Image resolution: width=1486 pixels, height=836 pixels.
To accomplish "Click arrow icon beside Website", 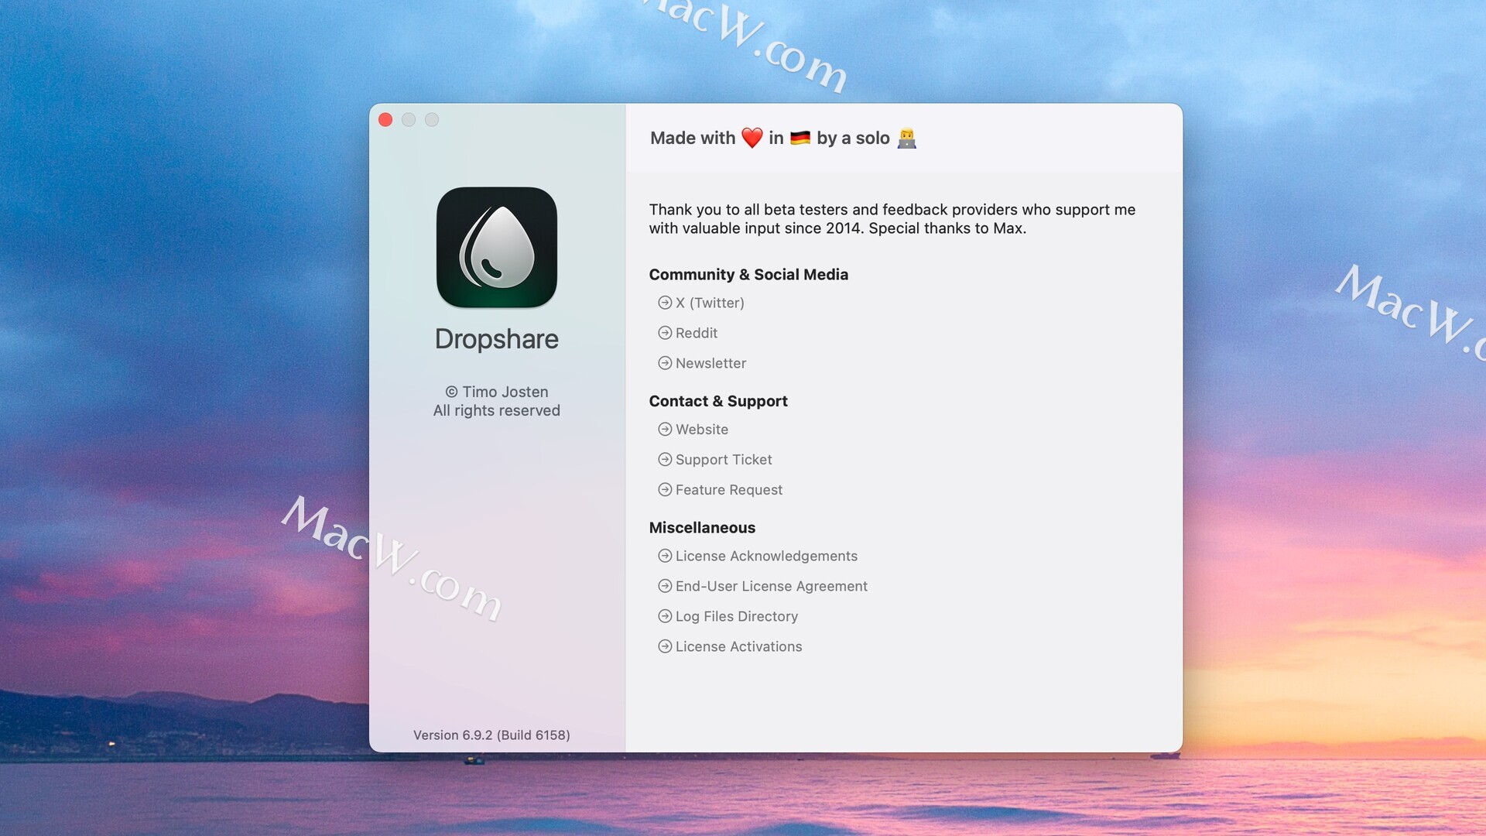I will pos(665,429).
